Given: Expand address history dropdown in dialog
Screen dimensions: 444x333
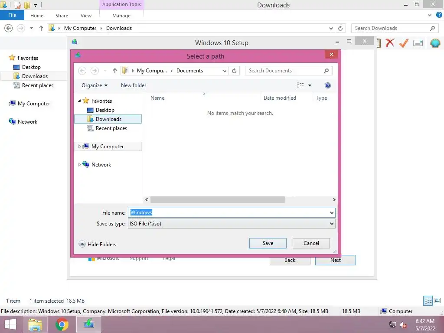Looking at the screenshot, I should [x=225, y=71].
